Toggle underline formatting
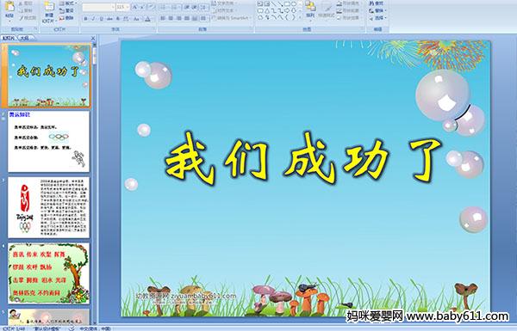The image size is (517, 331). coord(101,19)
